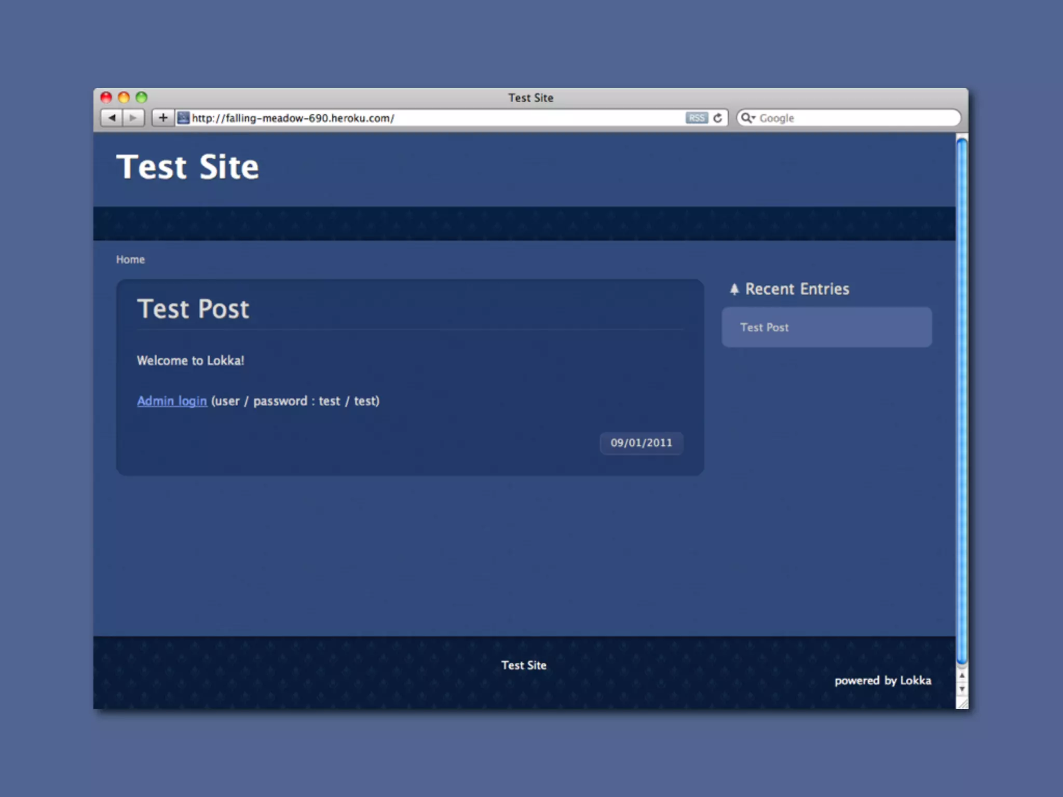The height and width of the screenshot is (797, 1063).
Task: Click the RSS feed badge in address bar
Action: 696,118
